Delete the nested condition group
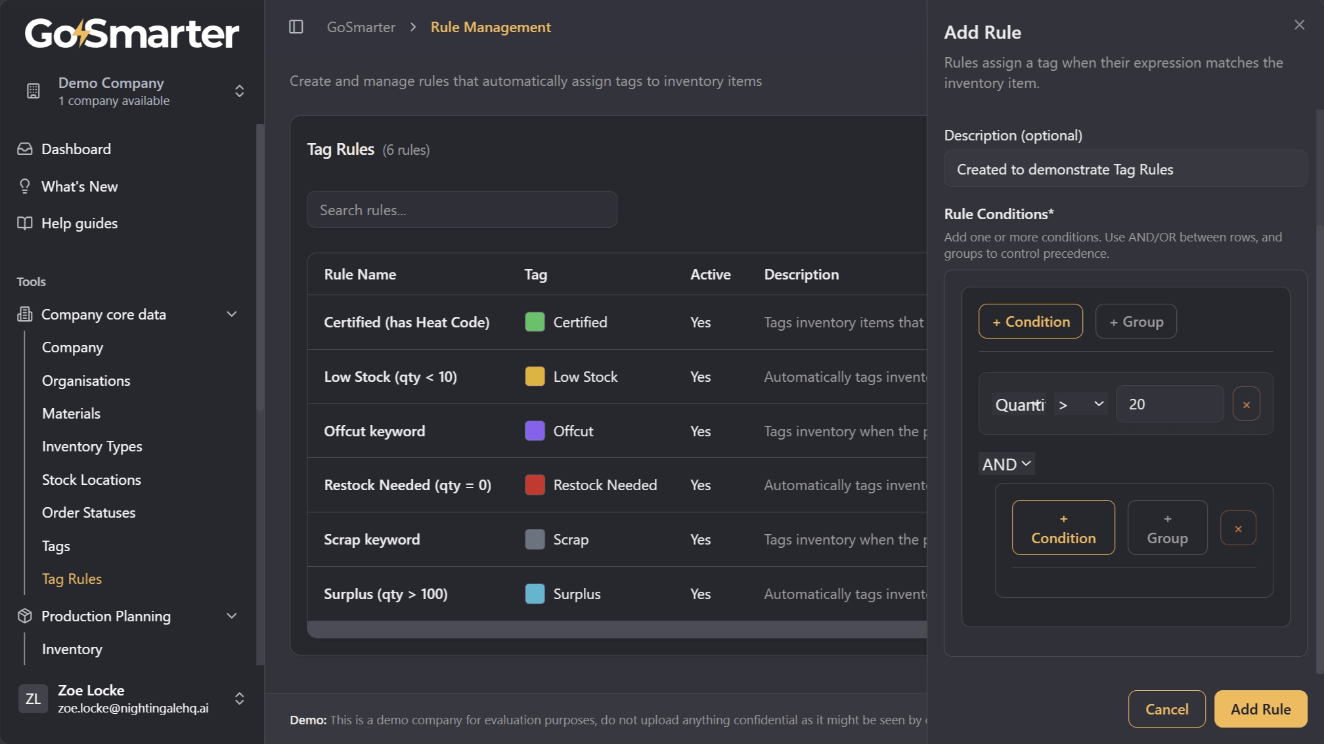Viewport: 1324px width, 744px height. 1238,528
